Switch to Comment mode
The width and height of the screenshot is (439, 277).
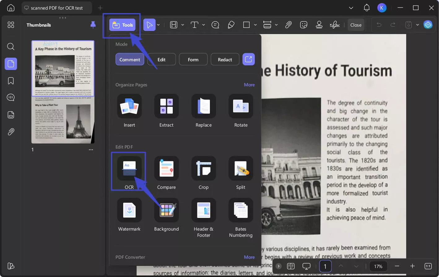[130, 59]
